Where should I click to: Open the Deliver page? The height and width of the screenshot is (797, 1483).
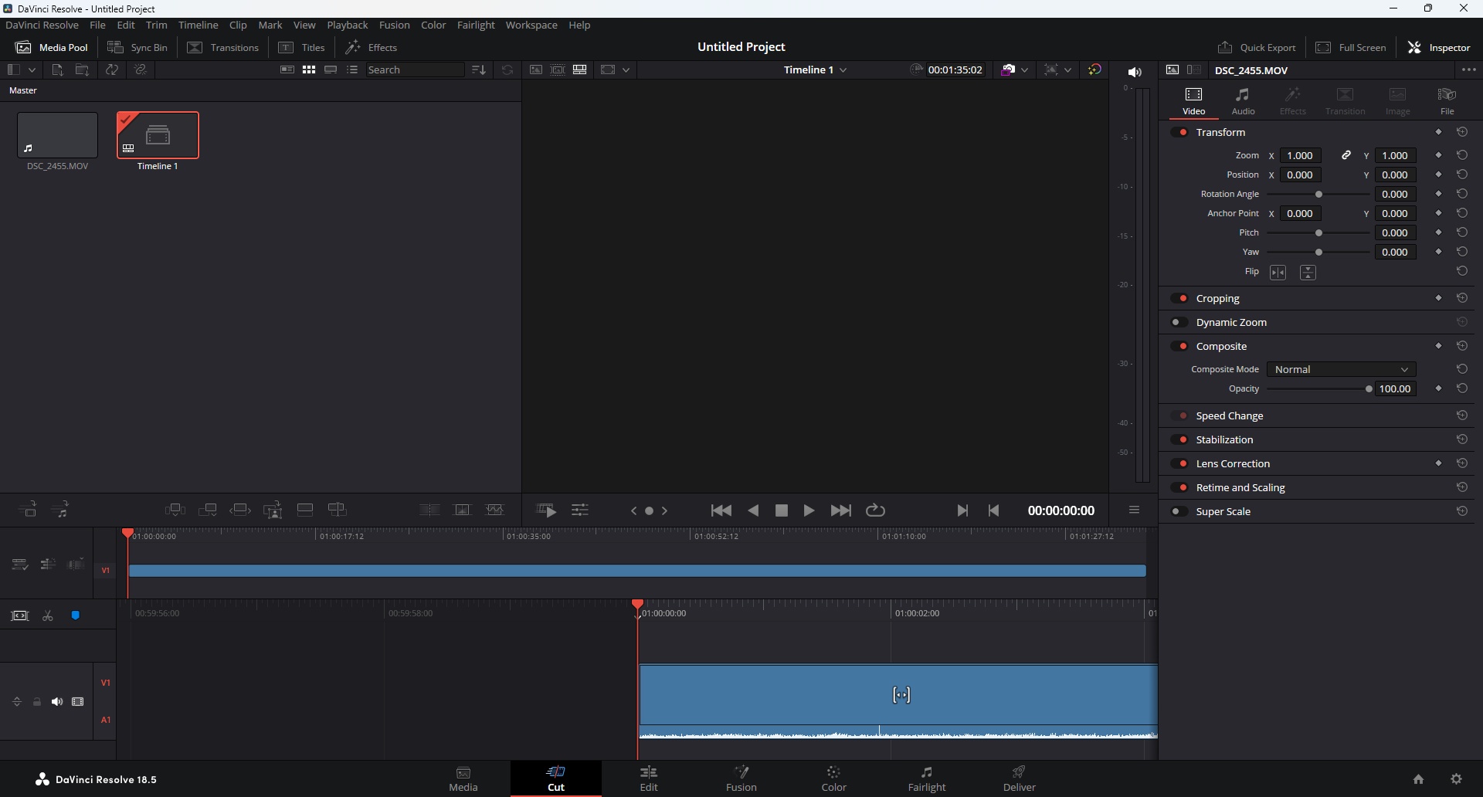(1020, 778)
